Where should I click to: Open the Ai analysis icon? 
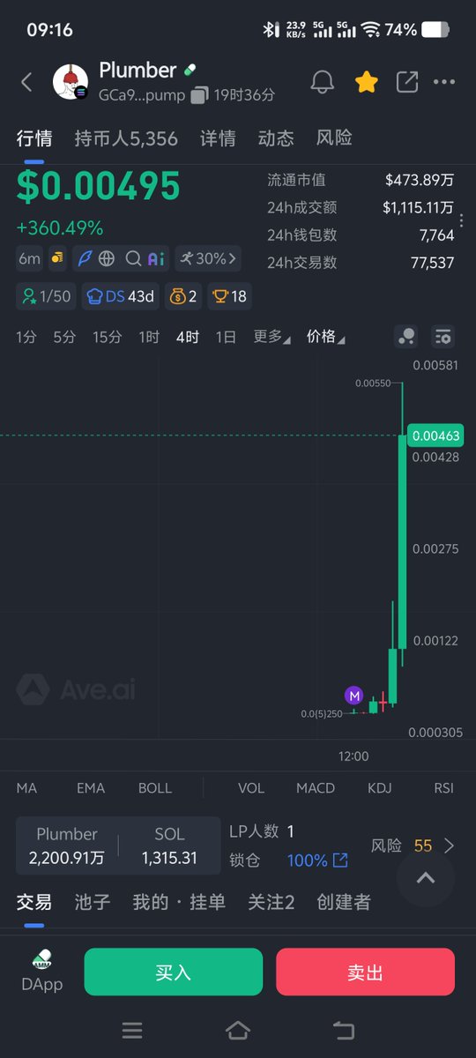(156, 258)
